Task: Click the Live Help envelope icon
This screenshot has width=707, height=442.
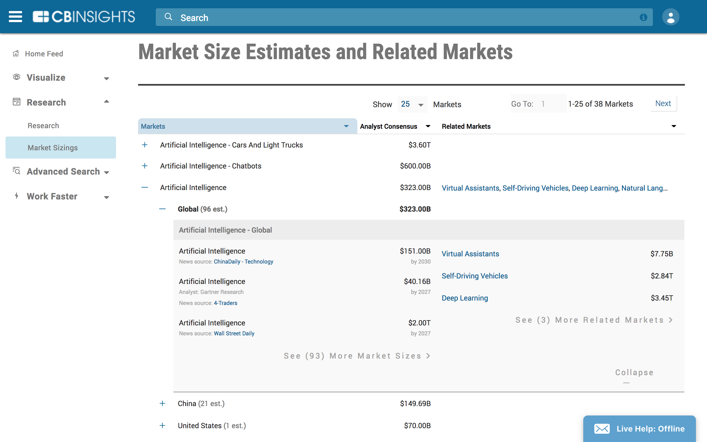Action: click(x=602, y=428)
